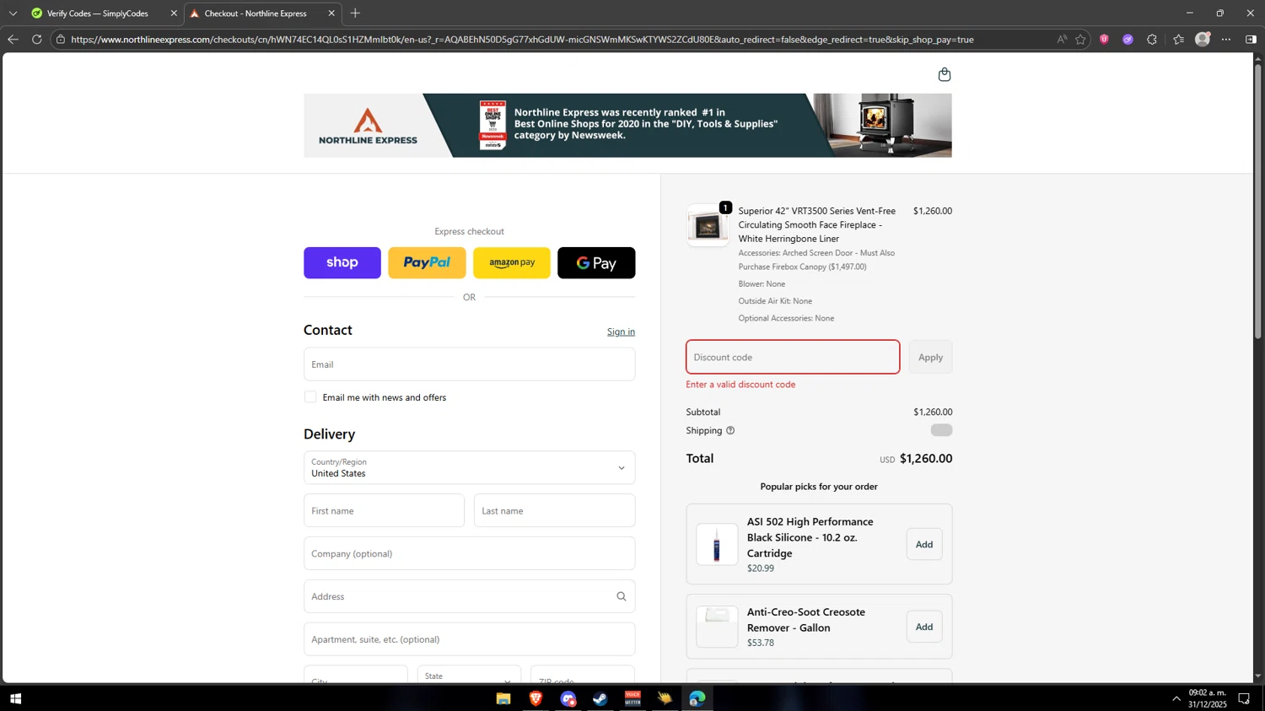Click the First name field

384,510
